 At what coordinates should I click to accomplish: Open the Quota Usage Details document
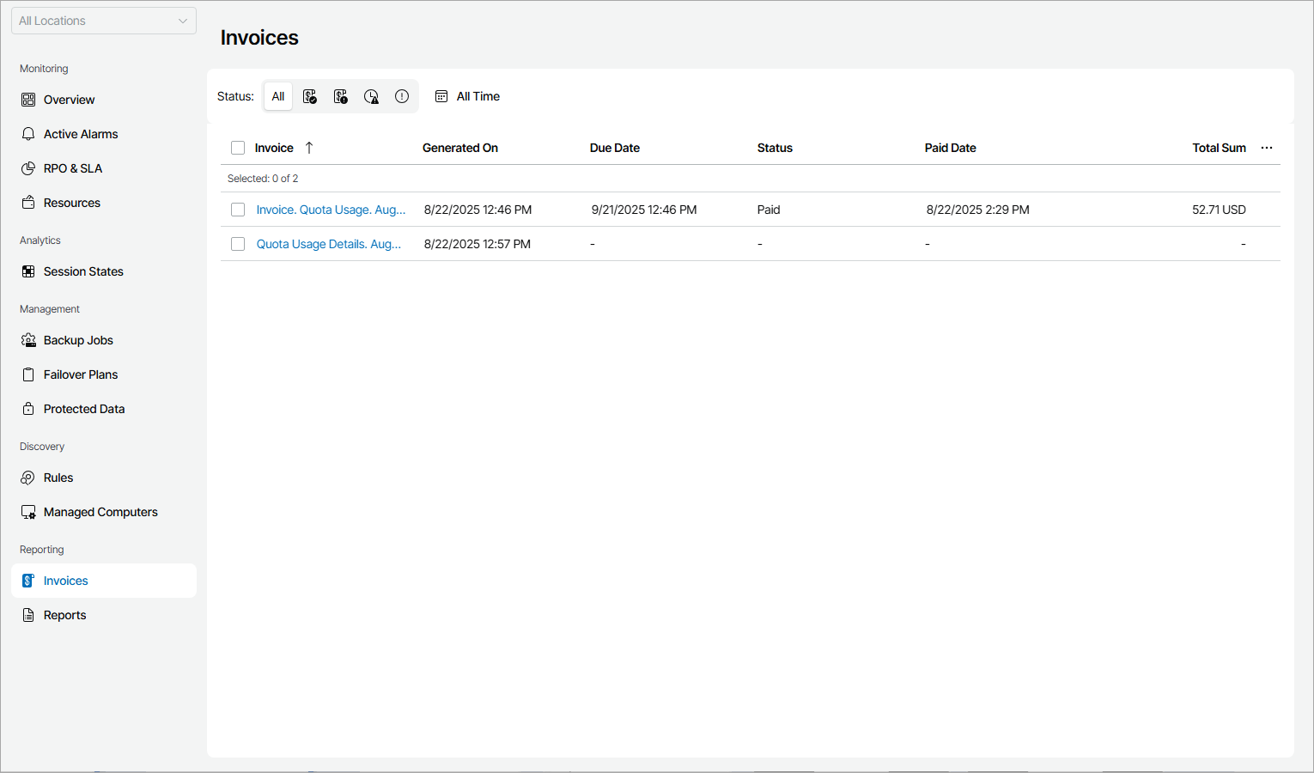pyautogui.click(x=328, y=243)
